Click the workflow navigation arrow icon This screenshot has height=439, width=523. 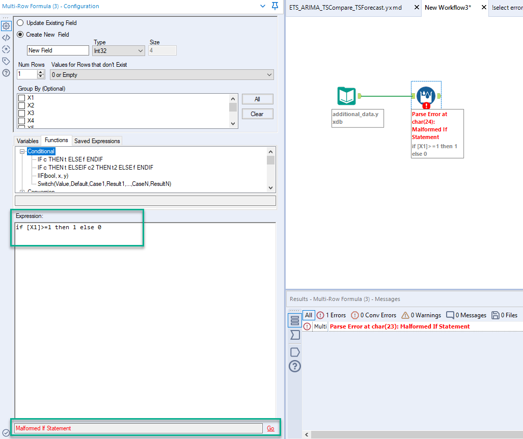point(6,49)
